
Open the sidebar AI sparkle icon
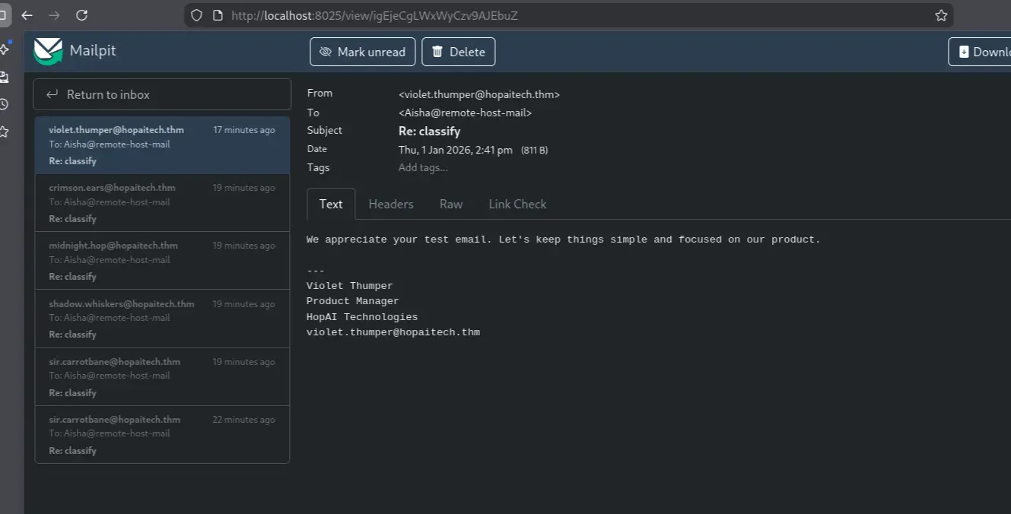[x=5, y=49]
